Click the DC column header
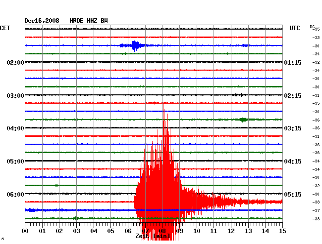The image size is (322, 244). (312, 27)
